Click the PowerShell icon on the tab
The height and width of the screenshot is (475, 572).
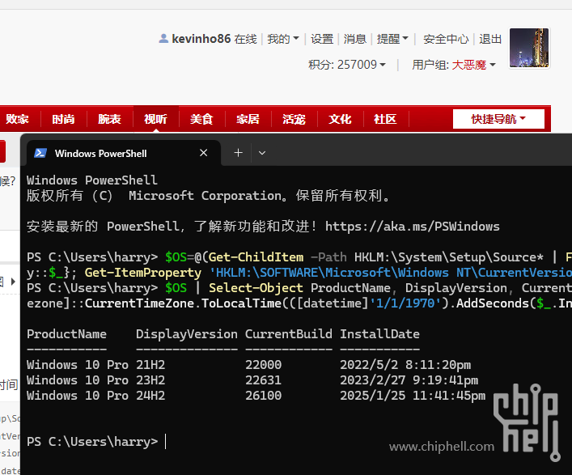click(x=40, y=153)
